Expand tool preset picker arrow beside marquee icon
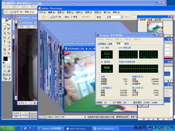This screenshot has height=131, width=175. pyautogui.click(x=47, y=17)
